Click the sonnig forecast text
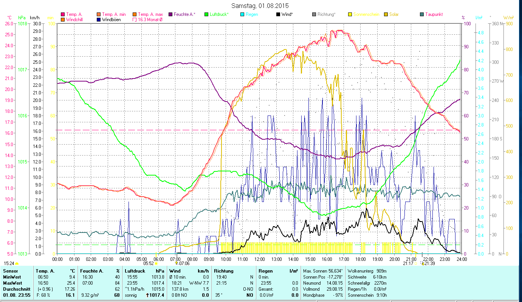522x302 pixels. click(x=130, y=295)
